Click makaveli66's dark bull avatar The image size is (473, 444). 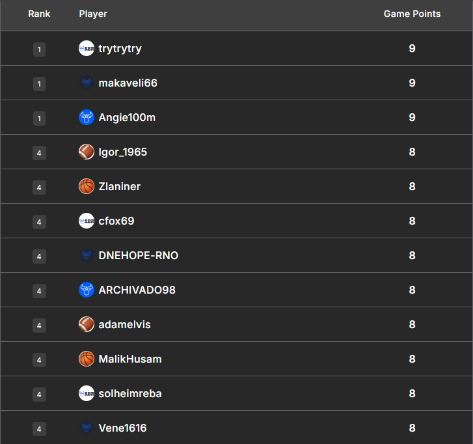pos(87,83)
